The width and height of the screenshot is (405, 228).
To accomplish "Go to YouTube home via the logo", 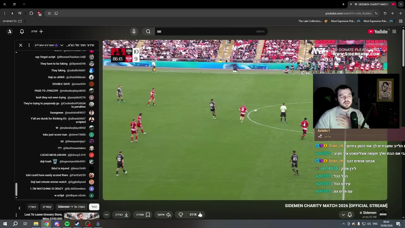I will 378,31.
